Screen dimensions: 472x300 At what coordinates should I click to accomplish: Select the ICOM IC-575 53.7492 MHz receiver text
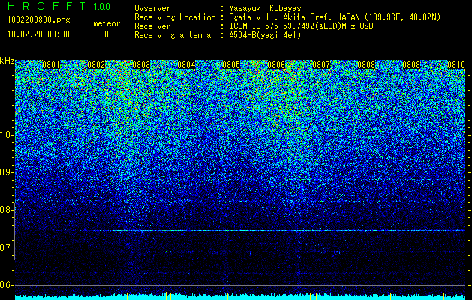(x=301, y=26)
